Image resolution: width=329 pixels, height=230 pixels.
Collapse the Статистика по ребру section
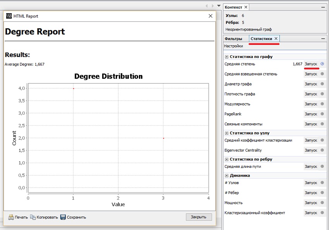point(226,159)
